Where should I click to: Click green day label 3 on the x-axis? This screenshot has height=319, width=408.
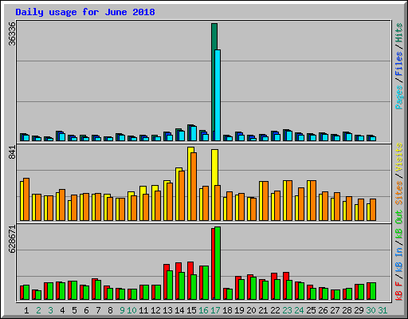(x=50, y=310)
